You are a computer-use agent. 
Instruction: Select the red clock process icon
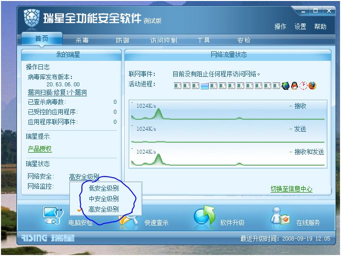304,86
